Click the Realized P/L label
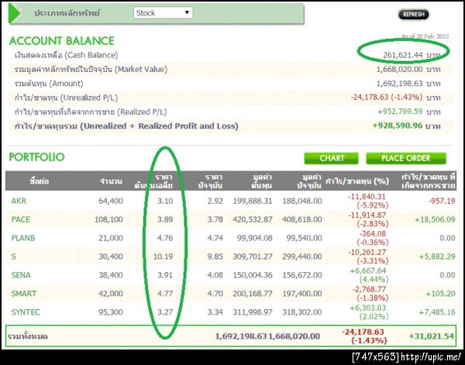The width and height of the screenshot is (465, 365). [91, 112]
